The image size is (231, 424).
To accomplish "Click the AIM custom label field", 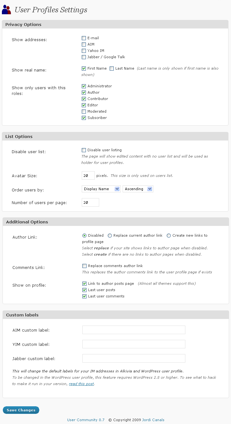I will [x=134, y=330].
